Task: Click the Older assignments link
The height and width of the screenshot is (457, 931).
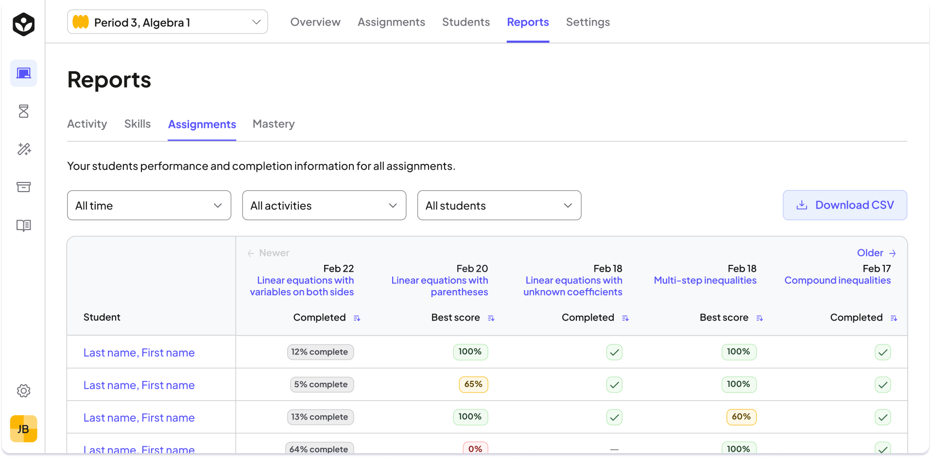Action: 876,253
